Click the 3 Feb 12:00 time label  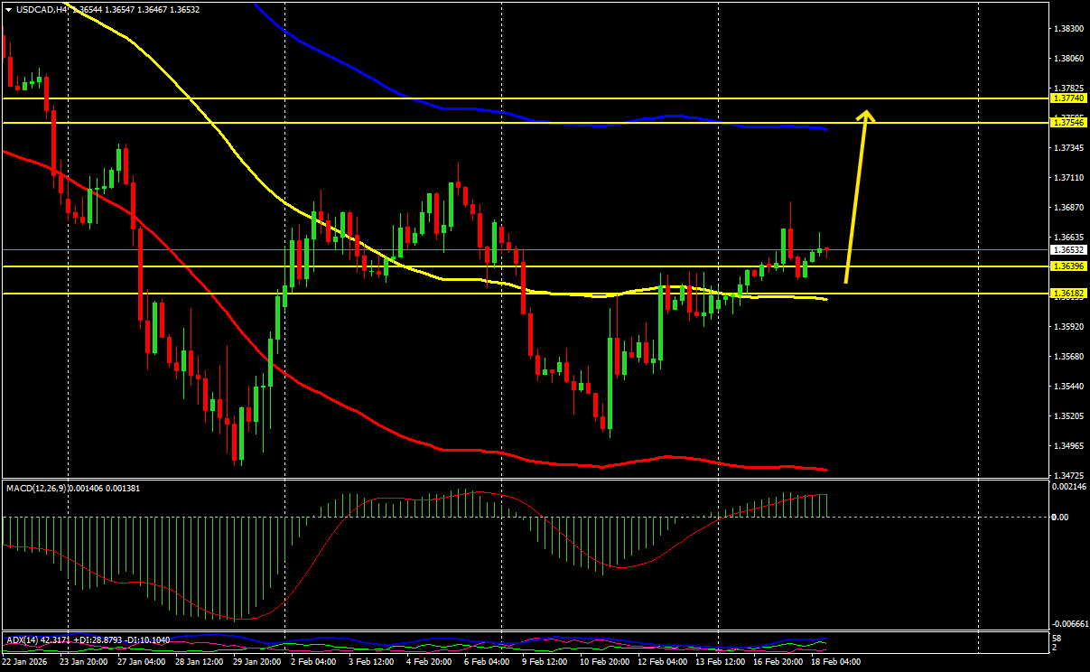click(x=372, y=662)
